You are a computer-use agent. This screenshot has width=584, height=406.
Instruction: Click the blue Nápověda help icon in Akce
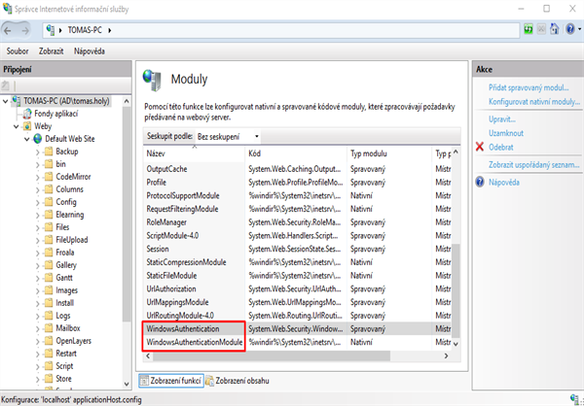pyautogui.click(x=480, y=183)
